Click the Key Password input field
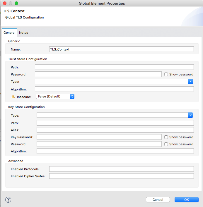Screen dimensions: 203x207 pyautogui.click(x=99, y=137)
